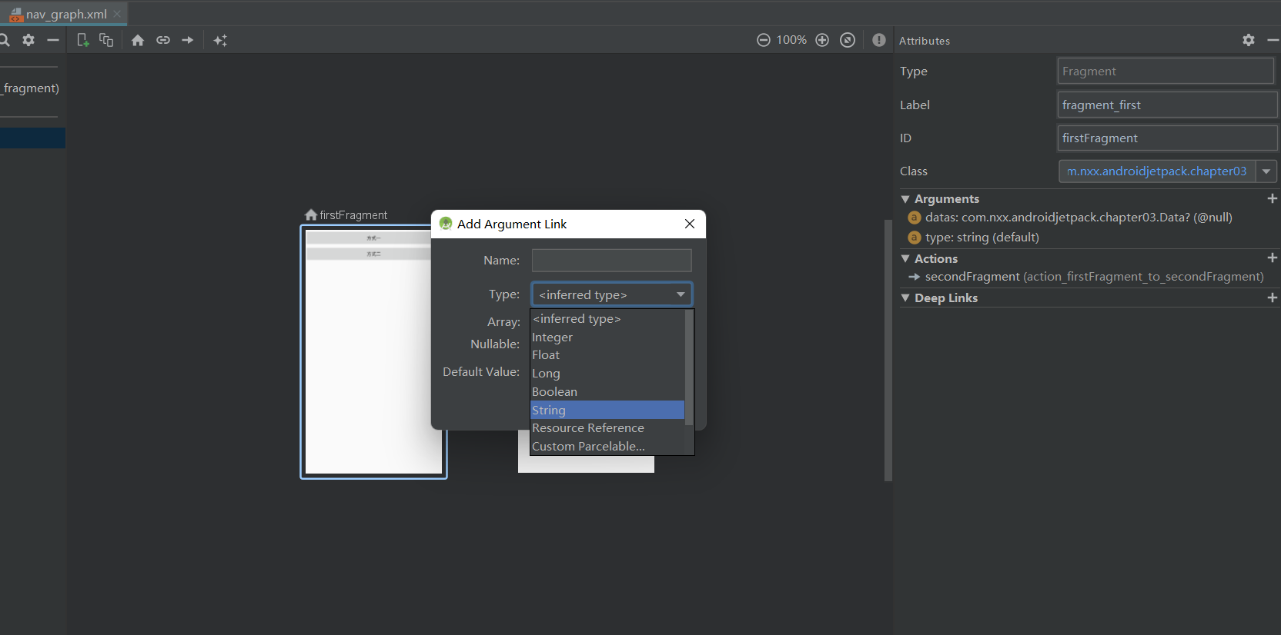Open the Class dropdown arrow
This screenshot has width=1281, height=635.
tap(1266, 171)
